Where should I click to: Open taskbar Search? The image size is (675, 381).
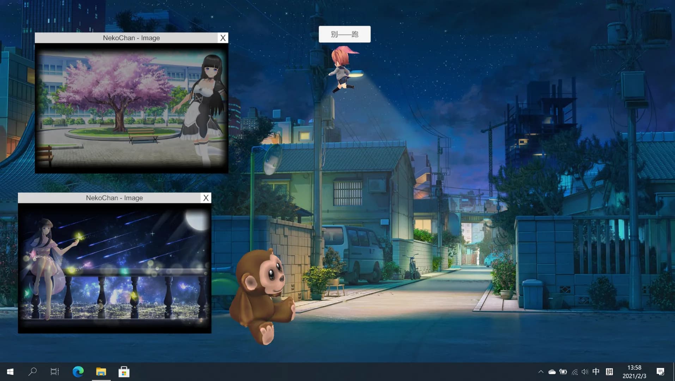click(32, 371)
